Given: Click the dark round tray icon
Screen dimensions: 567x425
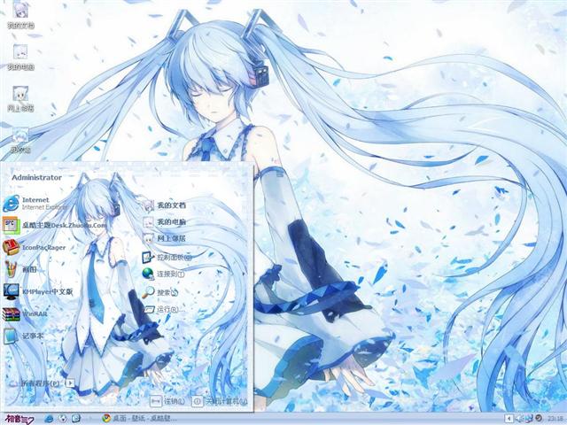Looking at the screenshot, I should click(x=539, y=418).
